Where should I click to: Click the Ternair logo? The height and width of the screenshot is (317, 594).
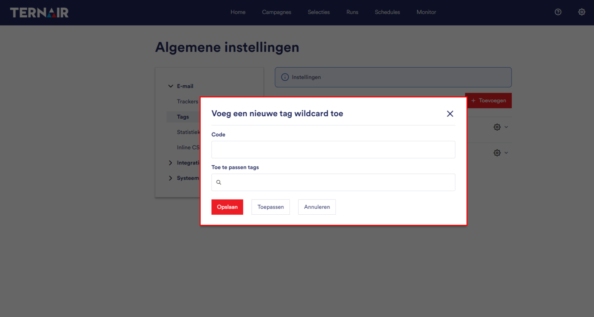(39, 13)
